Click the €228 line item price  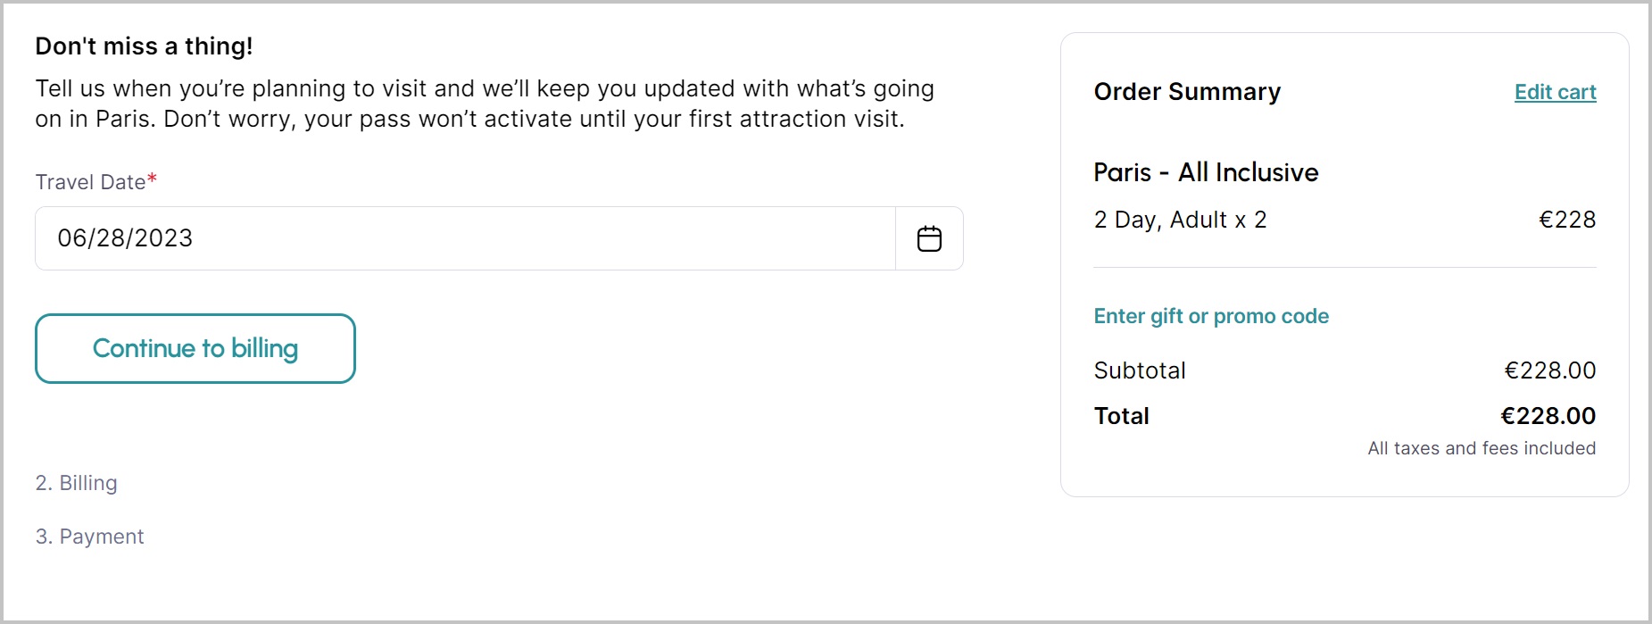(1567, 220)
